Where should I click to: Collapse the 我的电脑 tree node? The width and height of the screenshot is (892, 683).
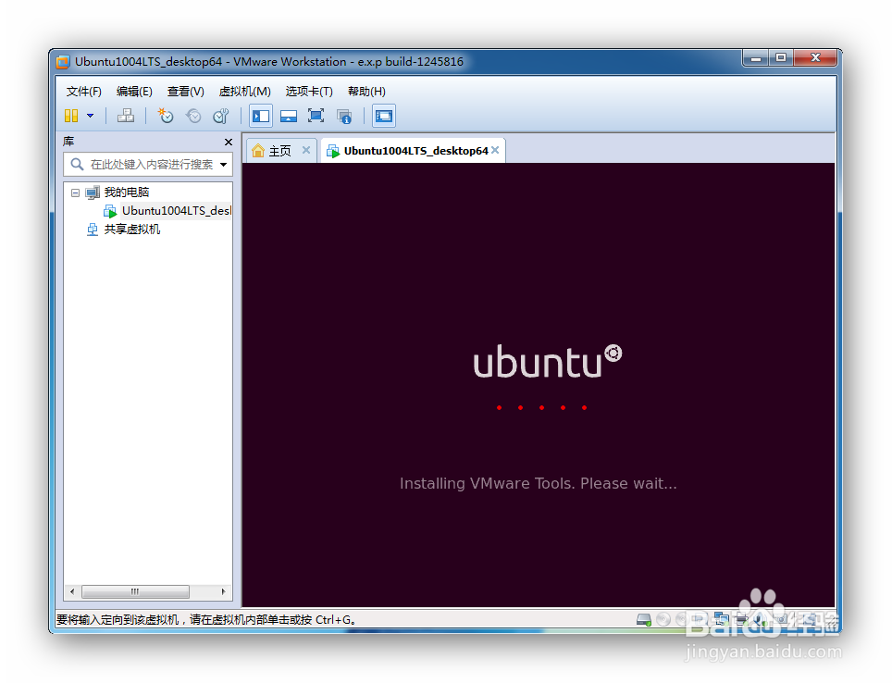75,192
